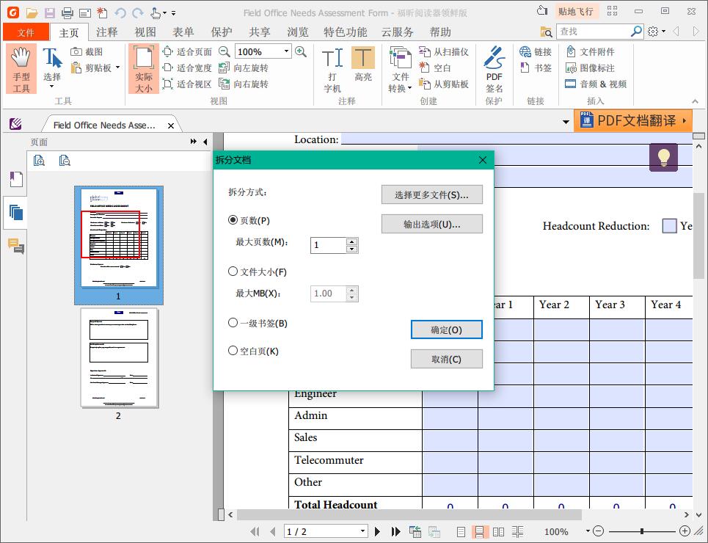The image size is (708, 543).
Task: Select the Hand tool (手型工具)
Action: 21,69
